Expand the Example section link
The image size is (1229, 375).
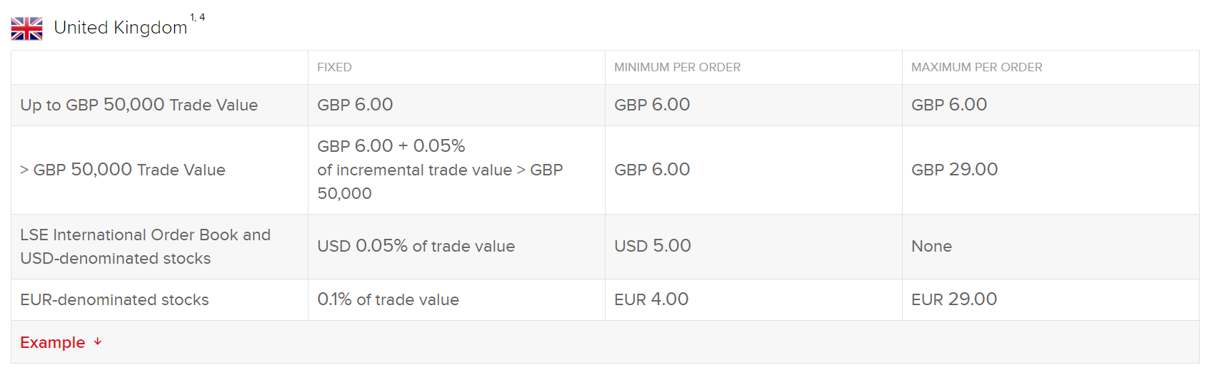tap(53, 342)
